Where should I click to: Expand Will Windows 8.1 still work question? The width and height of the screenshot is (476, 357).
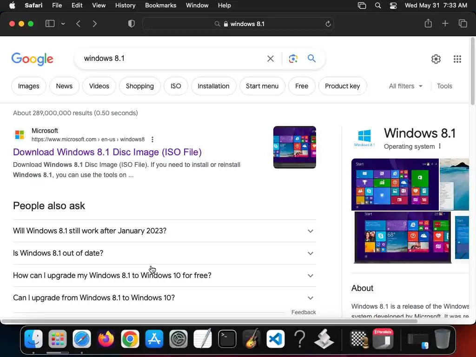coord(165,231)
